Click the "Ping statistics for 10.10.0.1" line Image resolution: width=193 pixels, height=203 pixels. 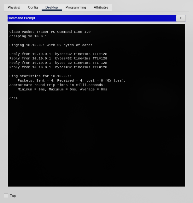coord(40,76)
